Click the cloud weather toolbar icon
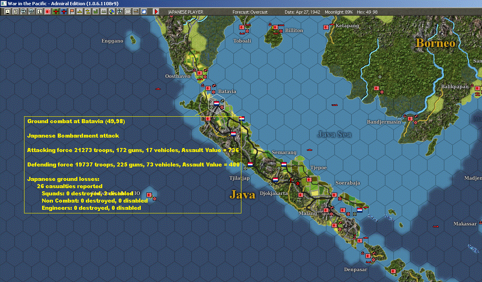 pos(144,12)
